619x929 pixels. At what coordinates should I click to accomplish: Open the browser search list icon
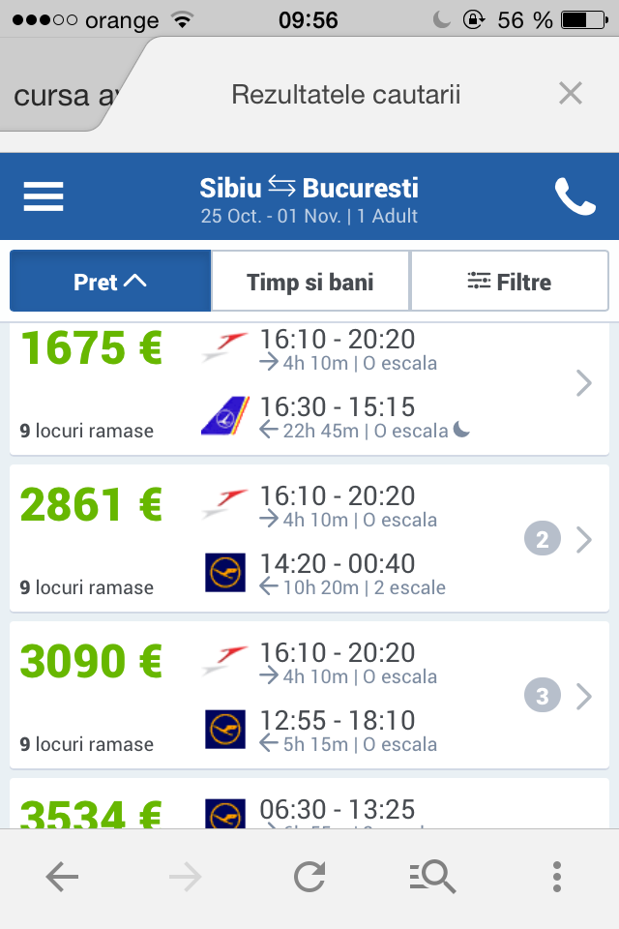pos(432,878)
